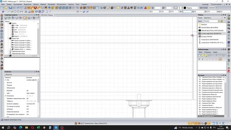The height and width of the screenshot is (130, 231).
Task: Collapse the Корпус tree node
Action: click(x=8, y=23)
